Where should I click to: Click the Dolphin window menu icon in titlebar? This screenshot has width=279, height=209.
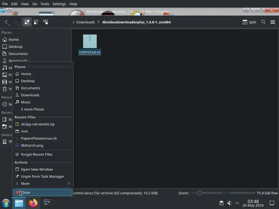click(3, 10)
